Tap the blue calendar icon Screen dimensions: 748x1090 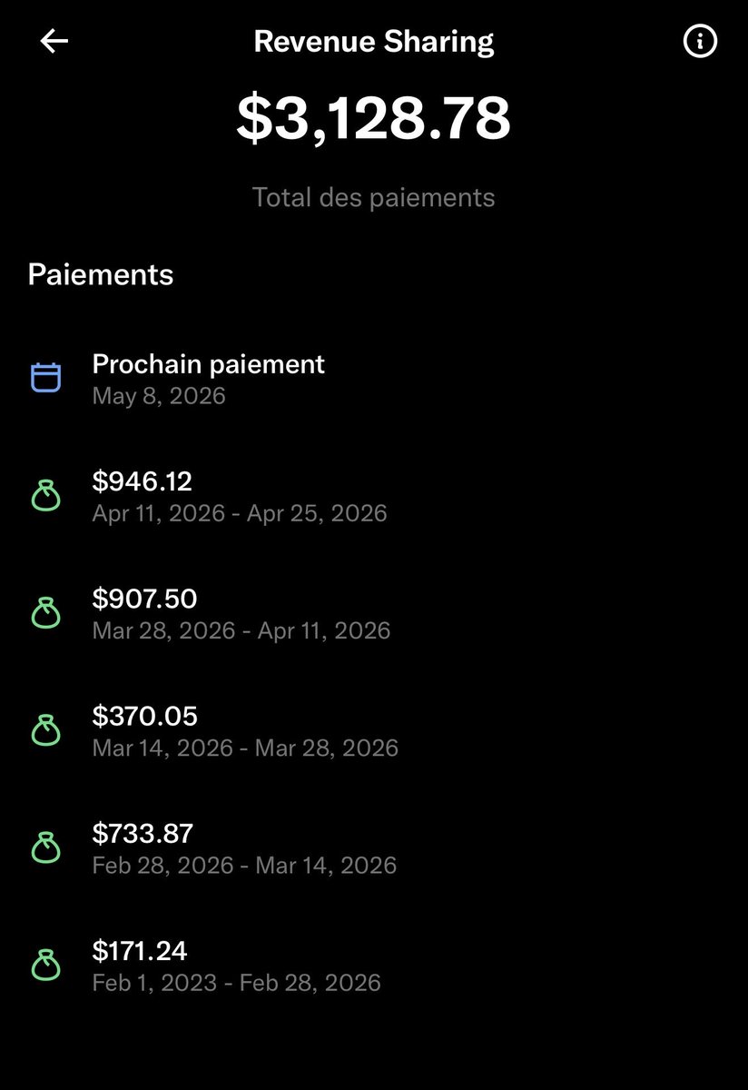point(45,377)
